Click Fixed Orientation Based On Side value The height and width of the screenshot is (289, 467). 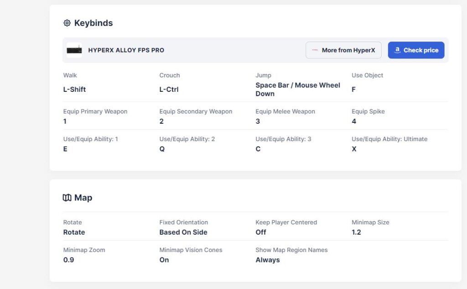(x=183, y=232)
